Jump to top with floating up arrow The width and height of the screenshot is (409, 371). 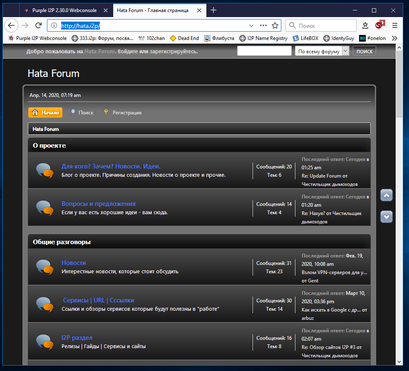[386, 195]
